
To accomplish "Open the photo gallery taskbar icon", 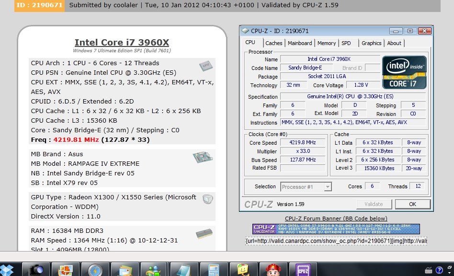I will pos(66,269).
